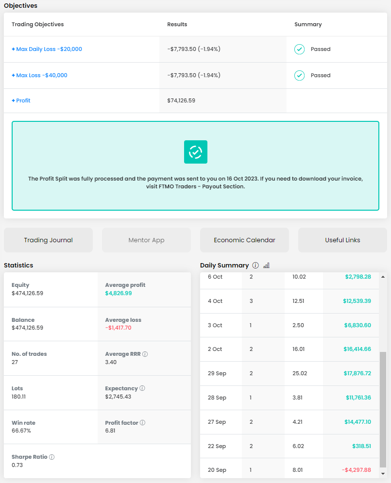Select the 22 Sep daily summary row
Viewport: 391px width, 483px height.
(x=289, y=446)
